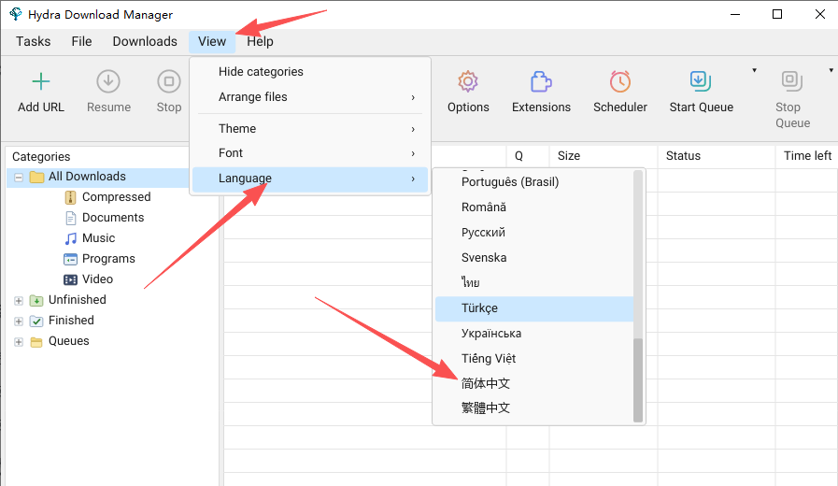This screenshot has height=486, width=838.
Task: Open Options gear icon
Action: click(468, 81)
